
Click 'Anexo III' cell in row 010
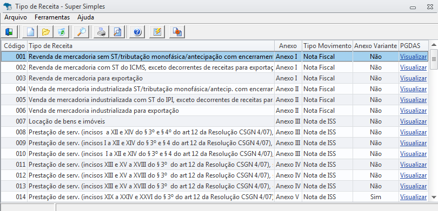288,154
